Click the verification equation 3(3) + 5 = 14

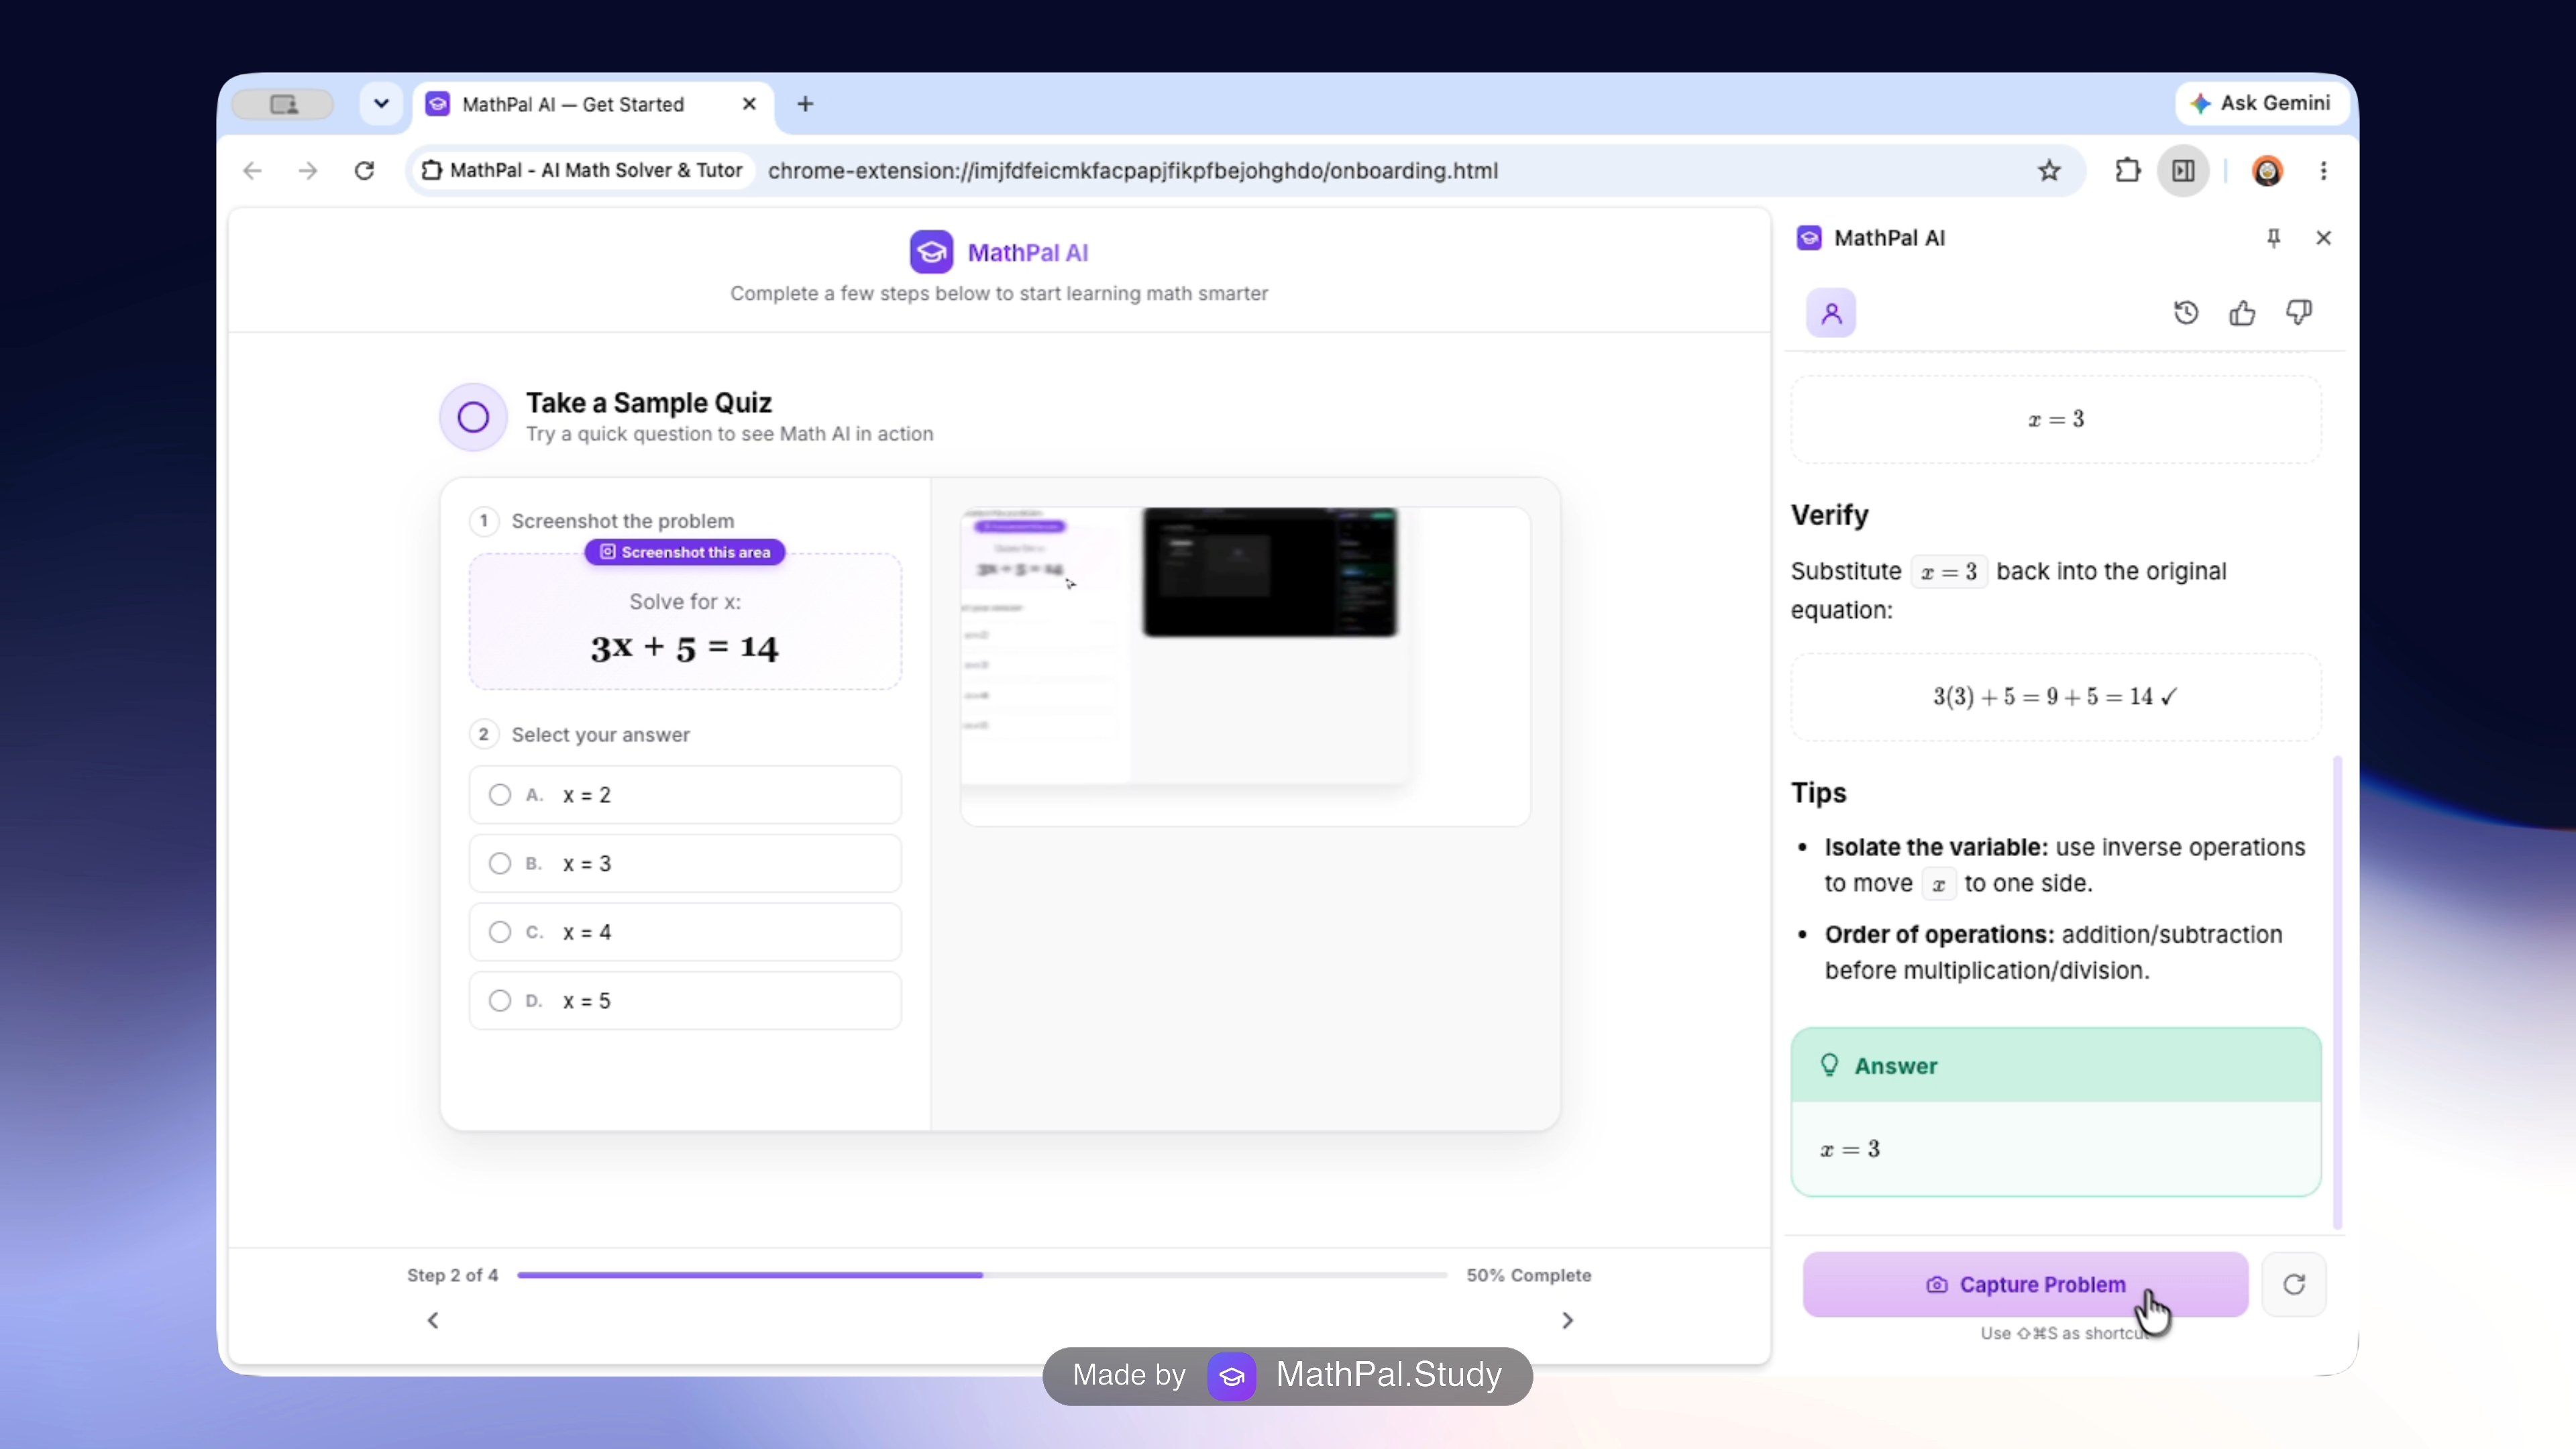tap(2054, 697)
